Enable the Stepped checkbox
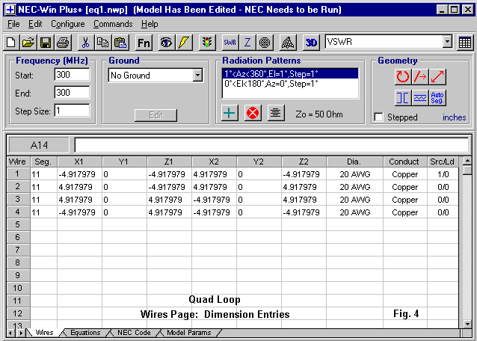 (x=379, y=117)
